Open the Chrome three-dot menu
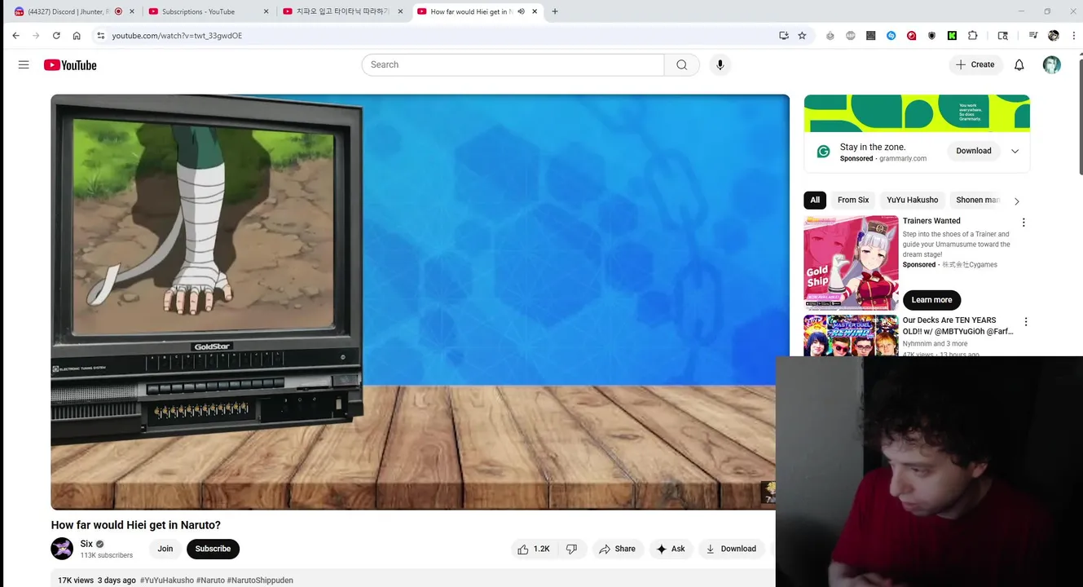 click(1072, 36)
